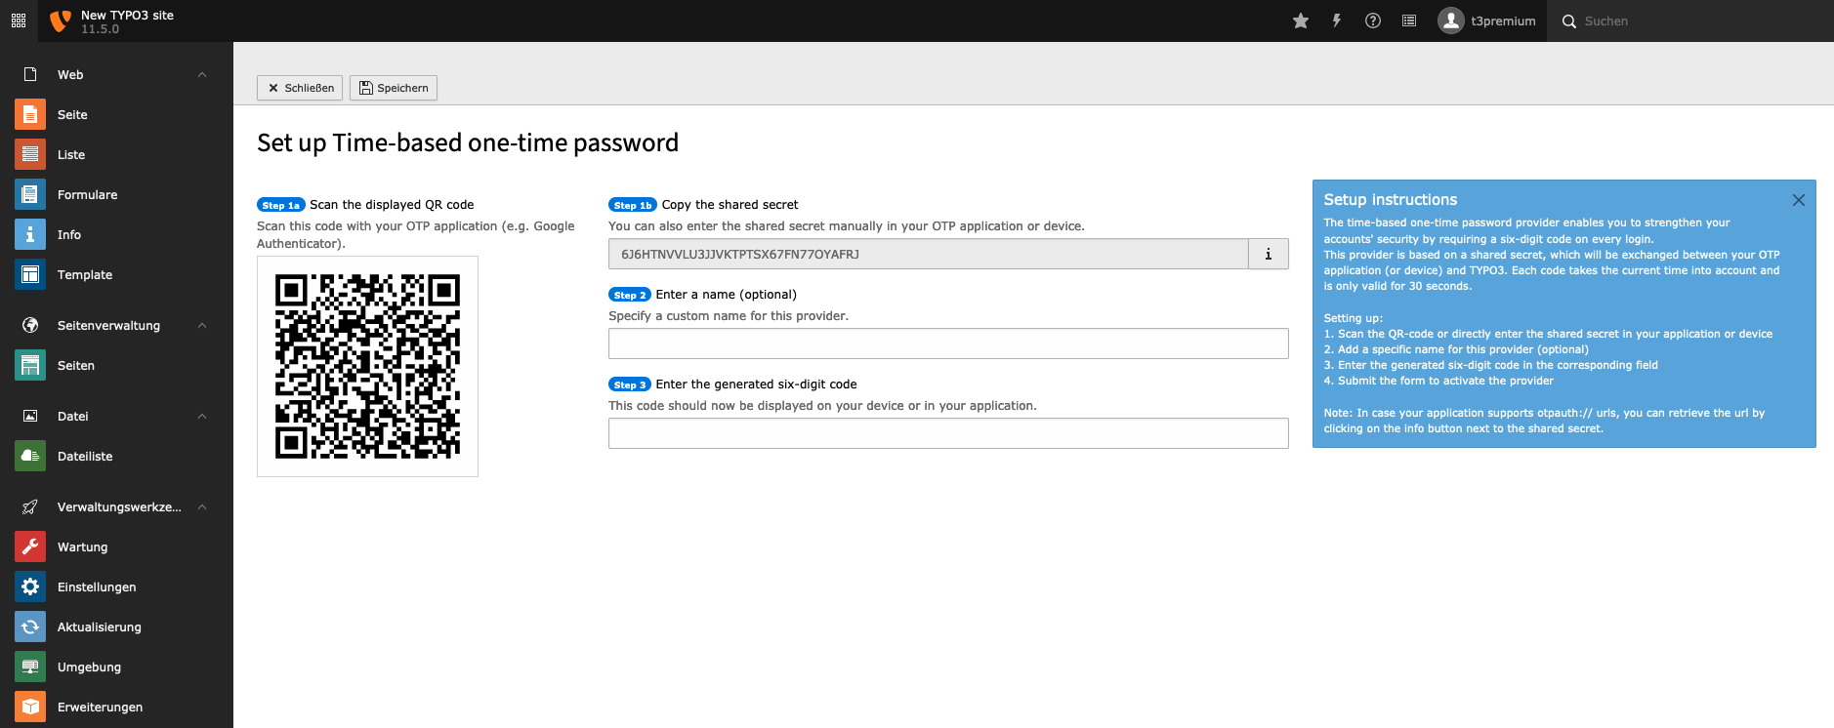This screenshot has height=728, width=1834.
Task: Open bookmarks via the star icon
Action: (1301, 20)
